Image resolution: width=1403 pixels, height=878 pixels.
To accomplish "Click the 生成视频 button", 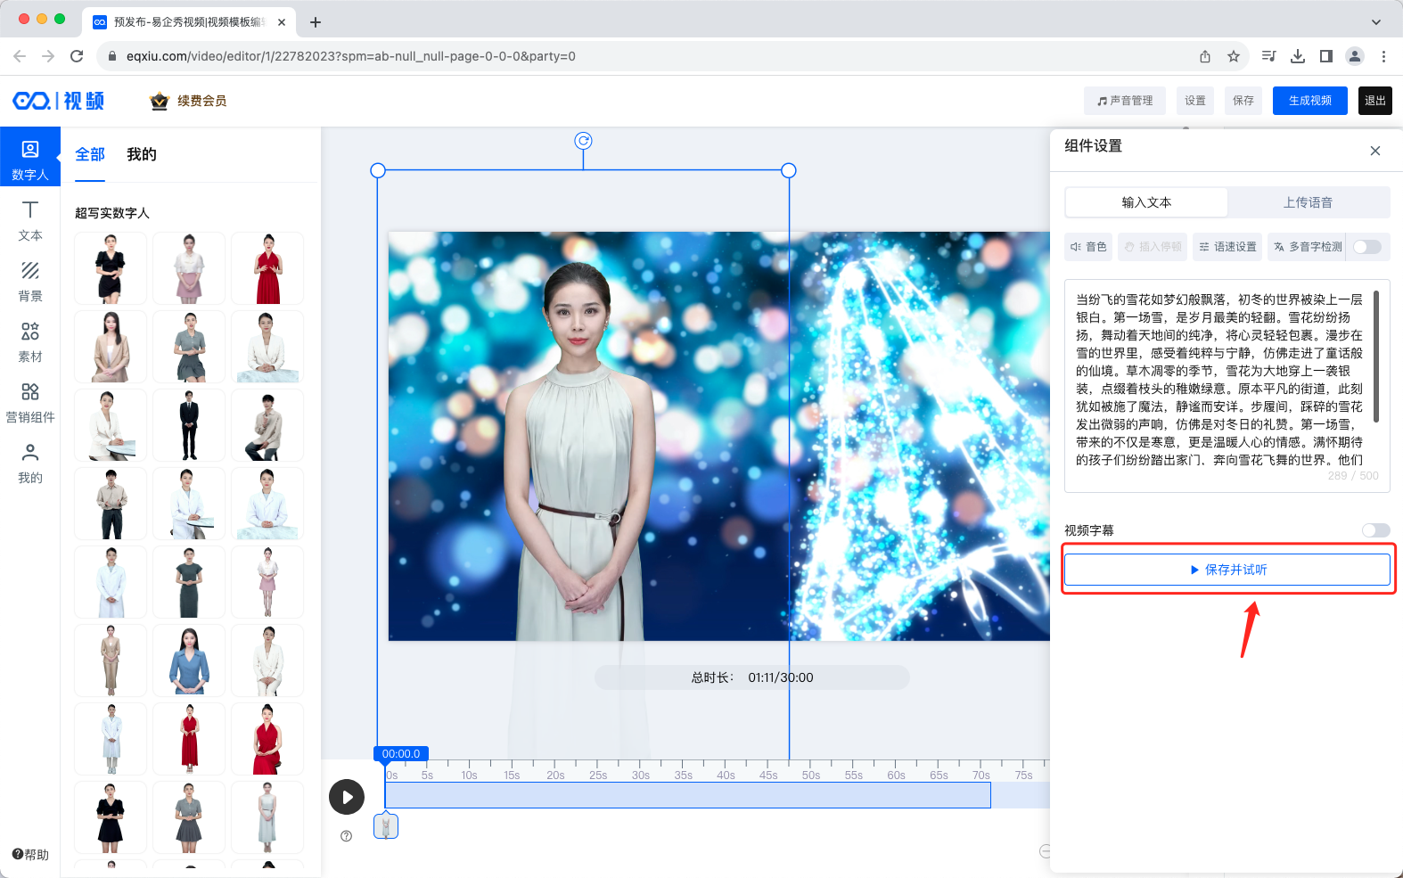I will 1310,101.
